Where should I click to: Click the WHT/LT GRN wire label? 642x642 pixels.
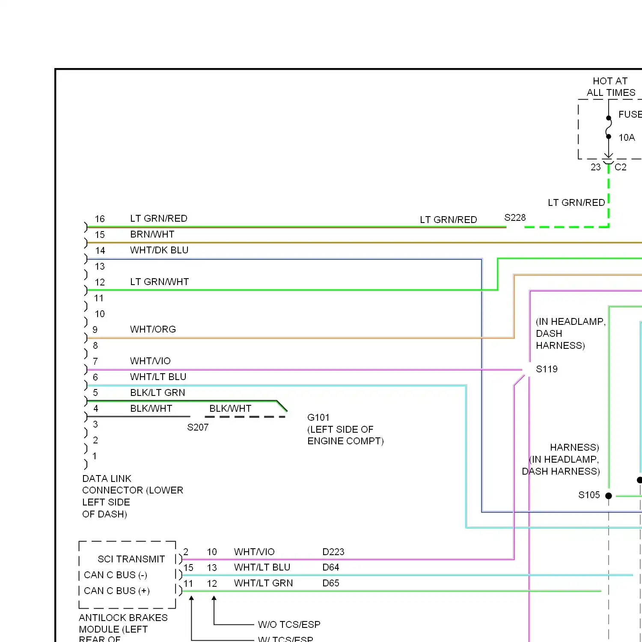click(264, 583)
